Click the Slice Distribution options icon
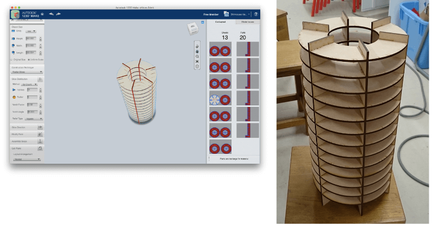 pyautogui.click(x=40, y=79)
